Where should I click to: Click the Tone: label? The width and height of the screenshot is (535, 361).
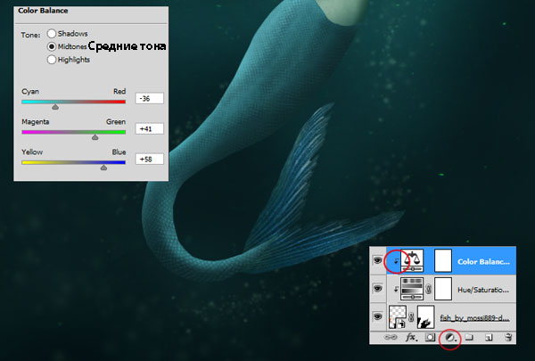coord(30,35)
